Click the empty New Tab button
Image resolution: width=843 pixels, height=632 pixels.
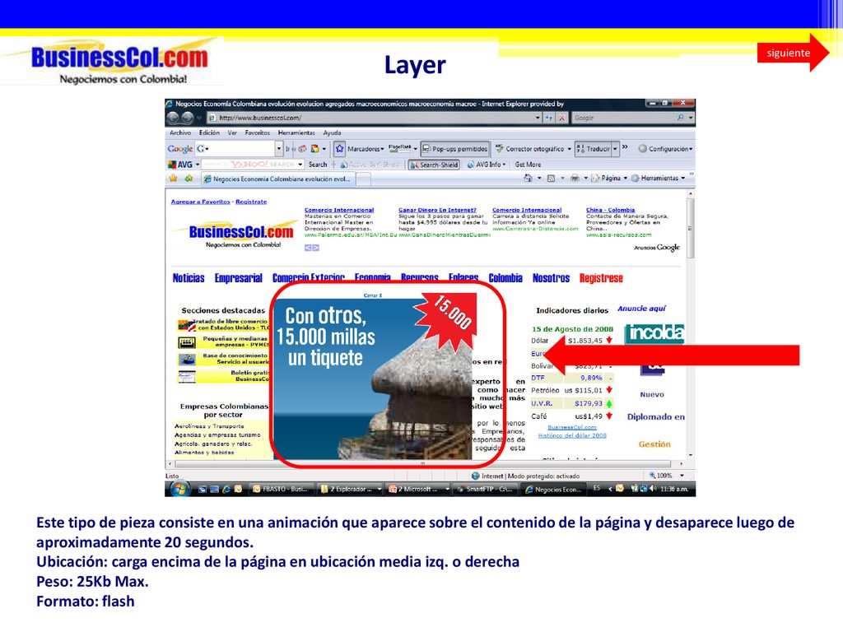tap(363, 179)
